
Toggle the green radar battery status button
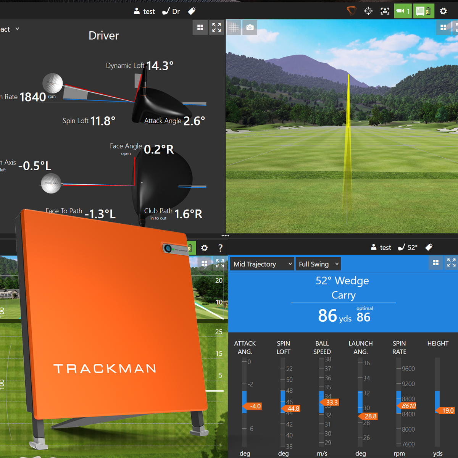(423, 11)
